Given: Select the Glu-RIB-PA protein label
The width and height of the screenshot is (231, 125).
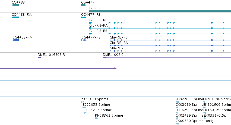Looking at the screenshot, I should (119, 43).
